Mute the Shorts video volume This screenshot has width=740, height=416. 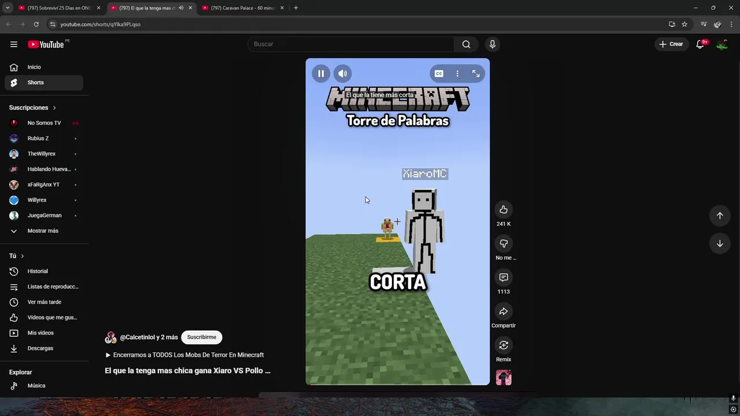click(x=343, y=73)
